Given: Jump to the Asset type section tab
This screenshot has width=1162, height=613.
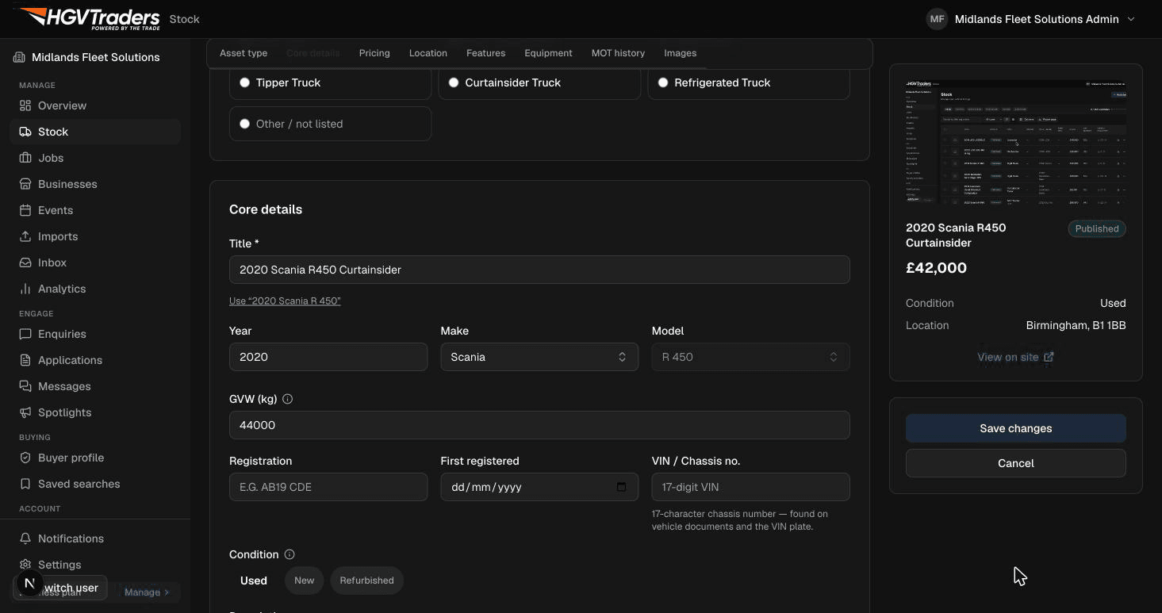Looking at the screenshot, I should pyautogui.click(x=244, y=53).
